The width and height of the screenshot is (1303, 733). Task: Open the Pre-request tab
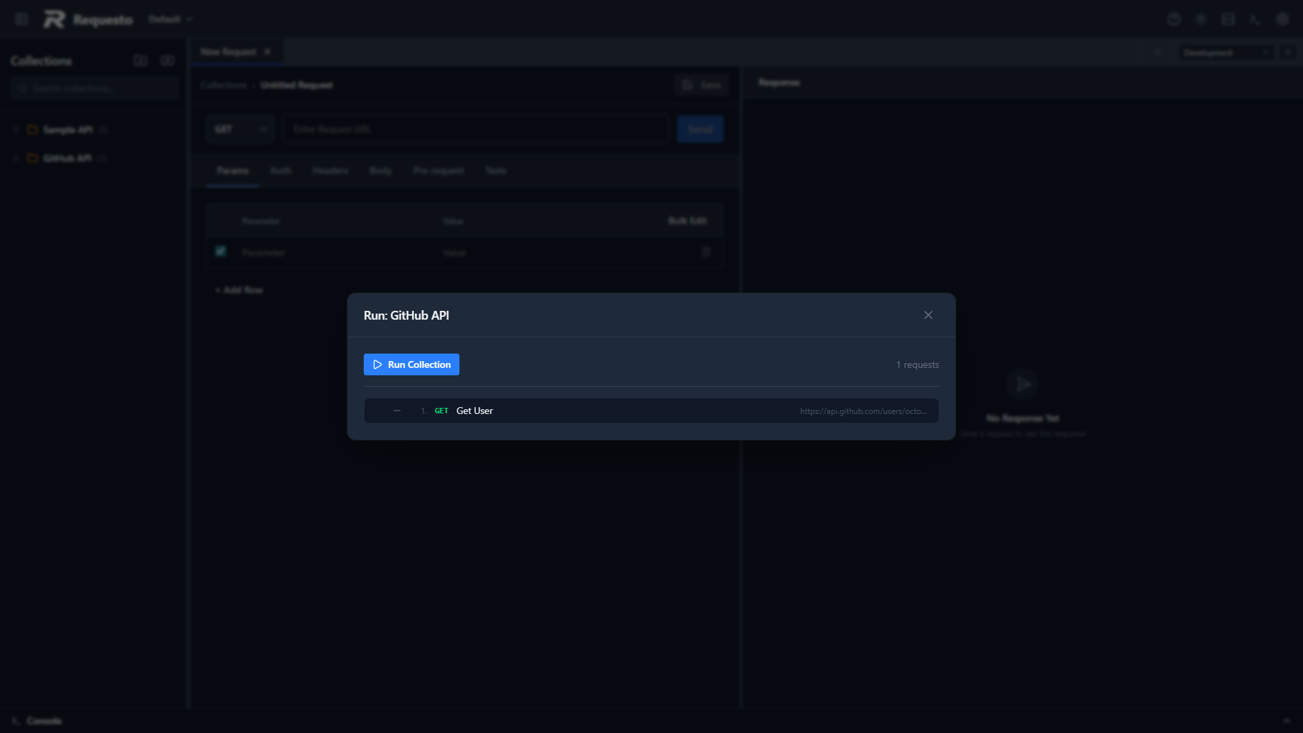pos(438,170)
